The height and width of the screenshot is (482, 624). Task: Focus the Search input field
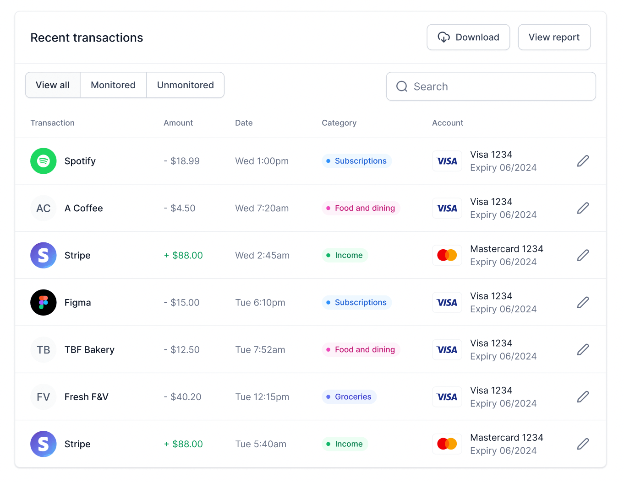click(x=491, y=86)
